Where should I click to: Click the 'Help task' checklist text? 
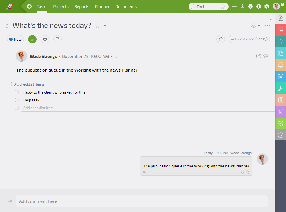31,100
